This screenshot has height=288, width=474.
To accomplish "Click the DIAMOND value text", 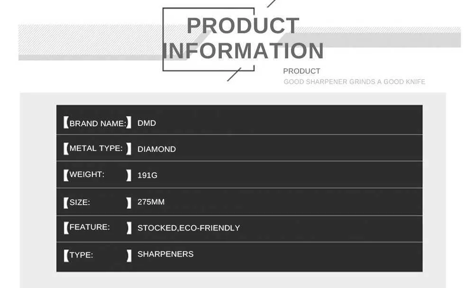I will pyautogui.click(x=156, y=149).
